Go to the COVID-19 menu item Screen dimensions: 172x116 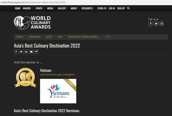(102, 8)
